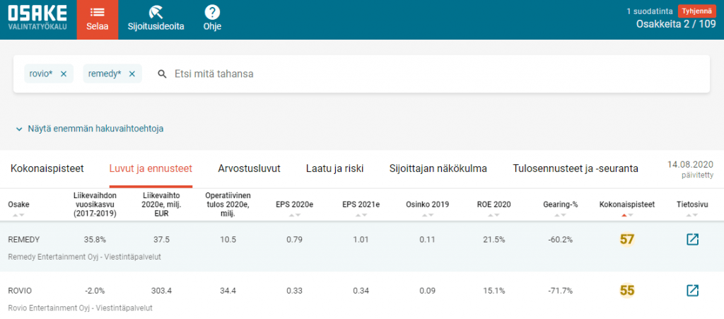Click the Etsi mitä tahansa search field

pos(424,74)
